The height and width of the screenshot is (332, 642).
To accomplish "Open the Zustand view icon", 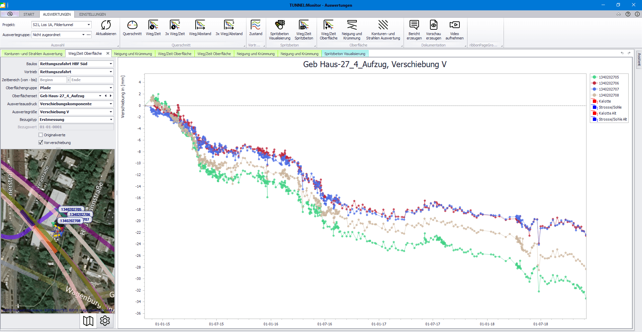I will [x=255, y=25].
